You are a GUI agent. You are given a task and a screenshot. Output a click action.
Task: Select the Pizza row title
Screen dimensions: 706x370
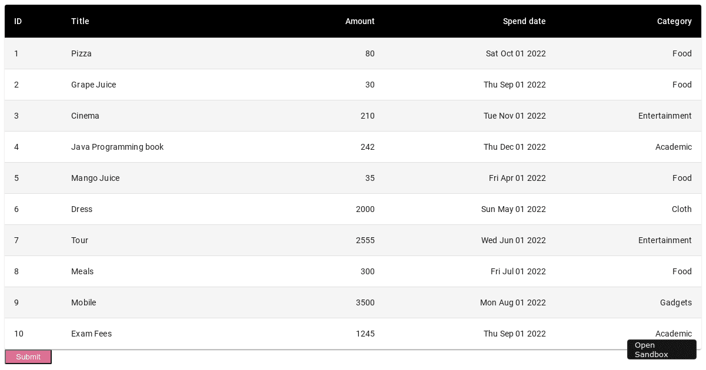(81, 53)
